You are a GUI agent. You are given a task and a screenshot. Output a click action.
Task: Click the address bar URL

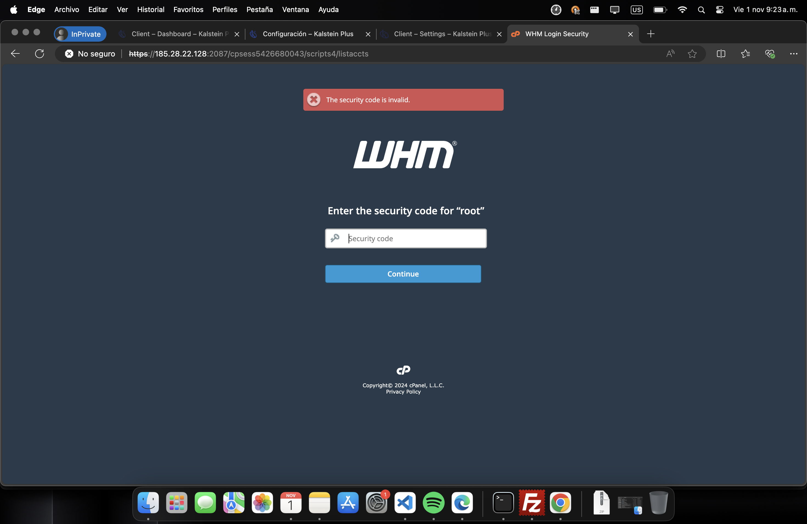click(248, 53)
